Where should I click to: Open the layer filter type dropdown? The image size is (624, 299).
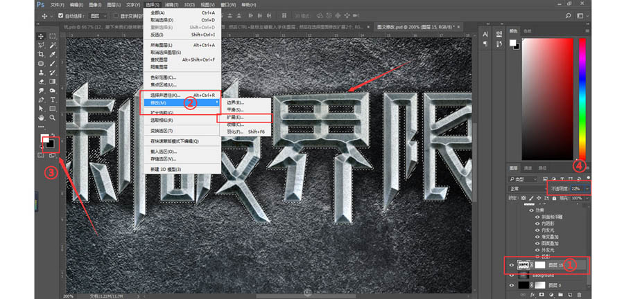point(523,179)
